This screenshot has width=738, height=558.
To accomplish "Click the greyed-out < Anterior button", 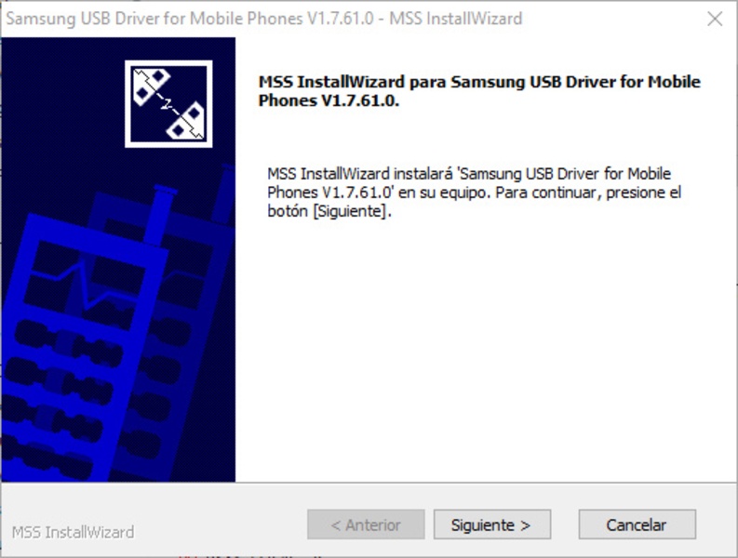I will [366, 525].
